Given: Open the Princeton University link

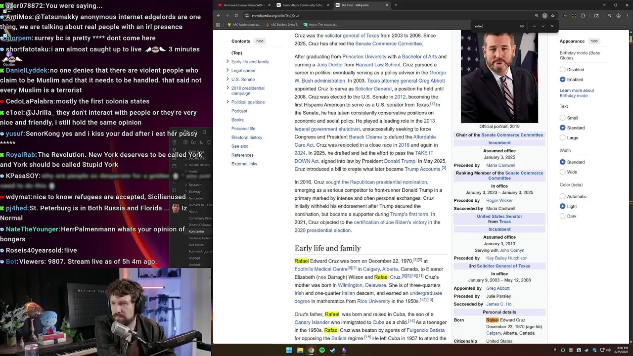Looking at the screenshot, I should click(364, 57).
